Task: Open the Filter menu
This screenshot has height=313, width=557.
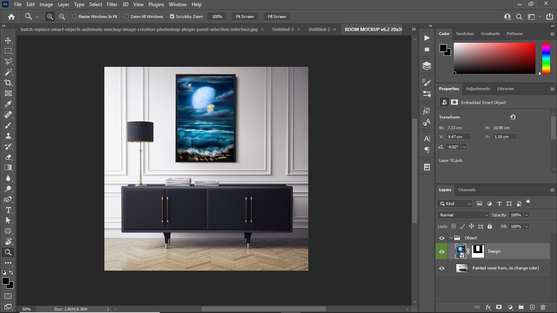Action: (112, 4)
